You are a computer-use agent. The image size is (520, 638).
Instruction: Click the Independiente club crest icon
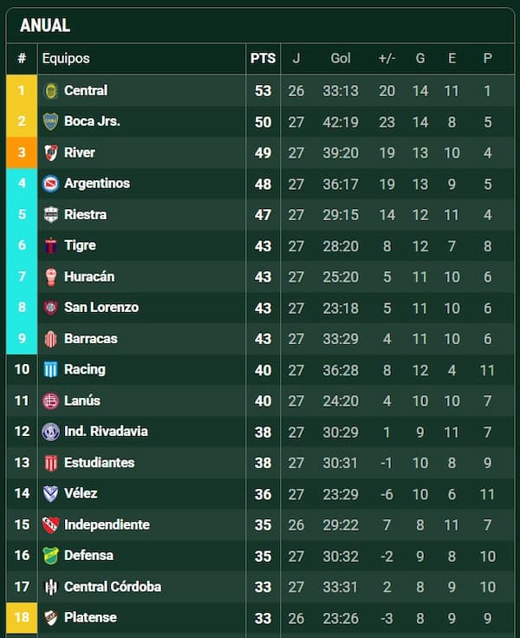(x=51, y=525)
